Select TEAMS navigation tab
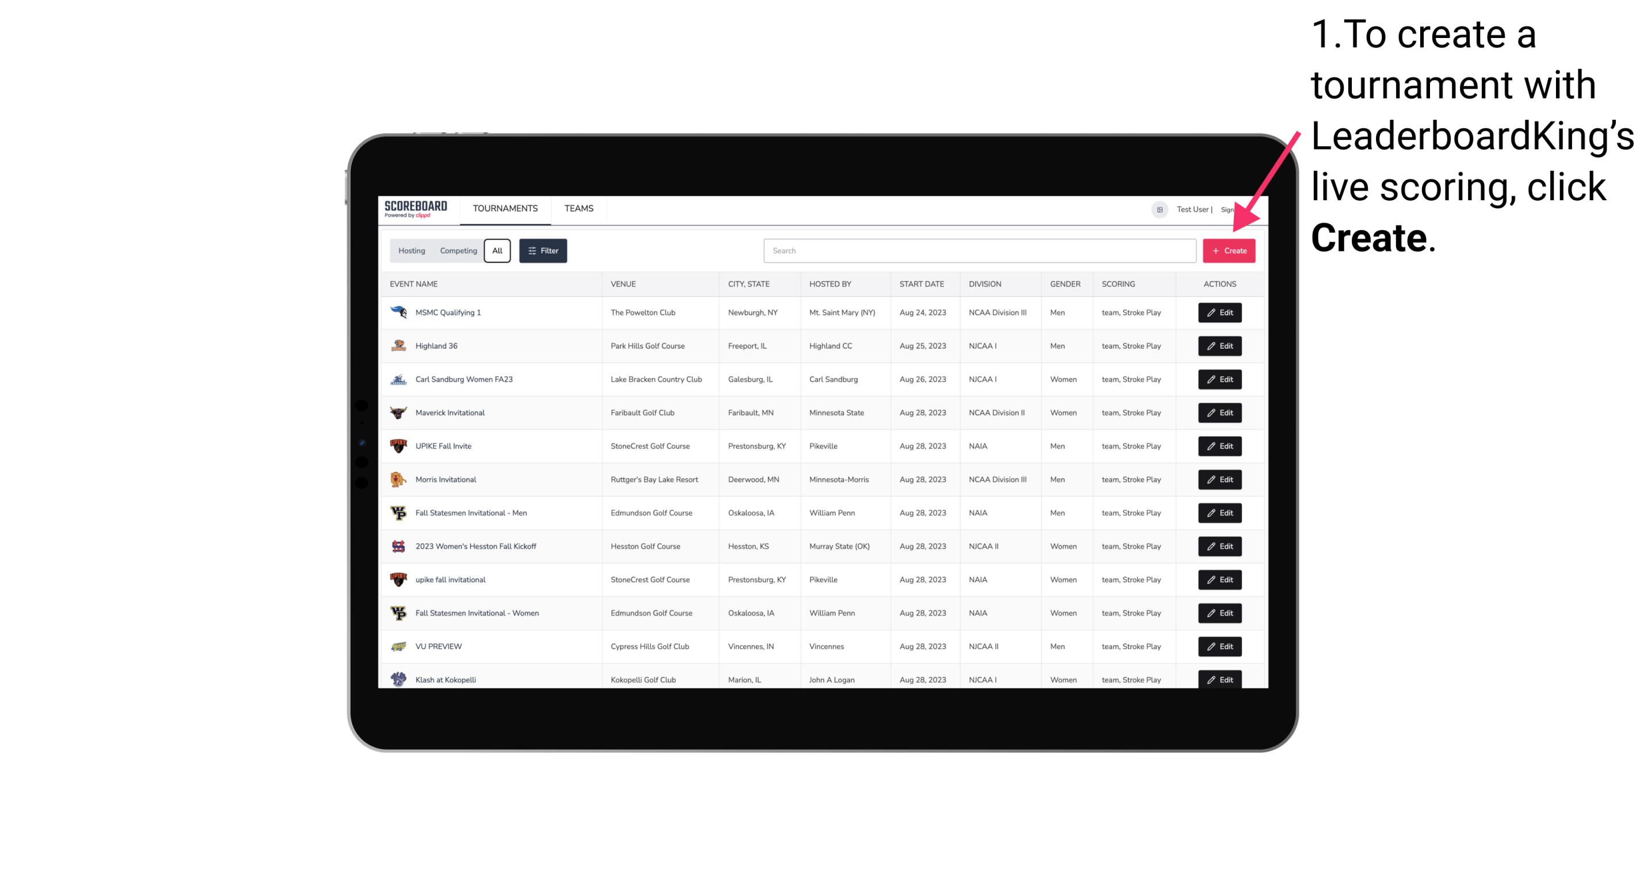 579,208
